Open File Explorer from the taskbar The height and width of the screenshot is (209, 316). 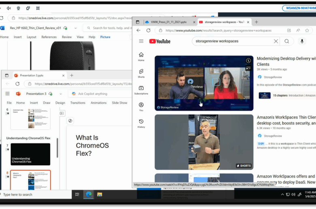point(100,194)
